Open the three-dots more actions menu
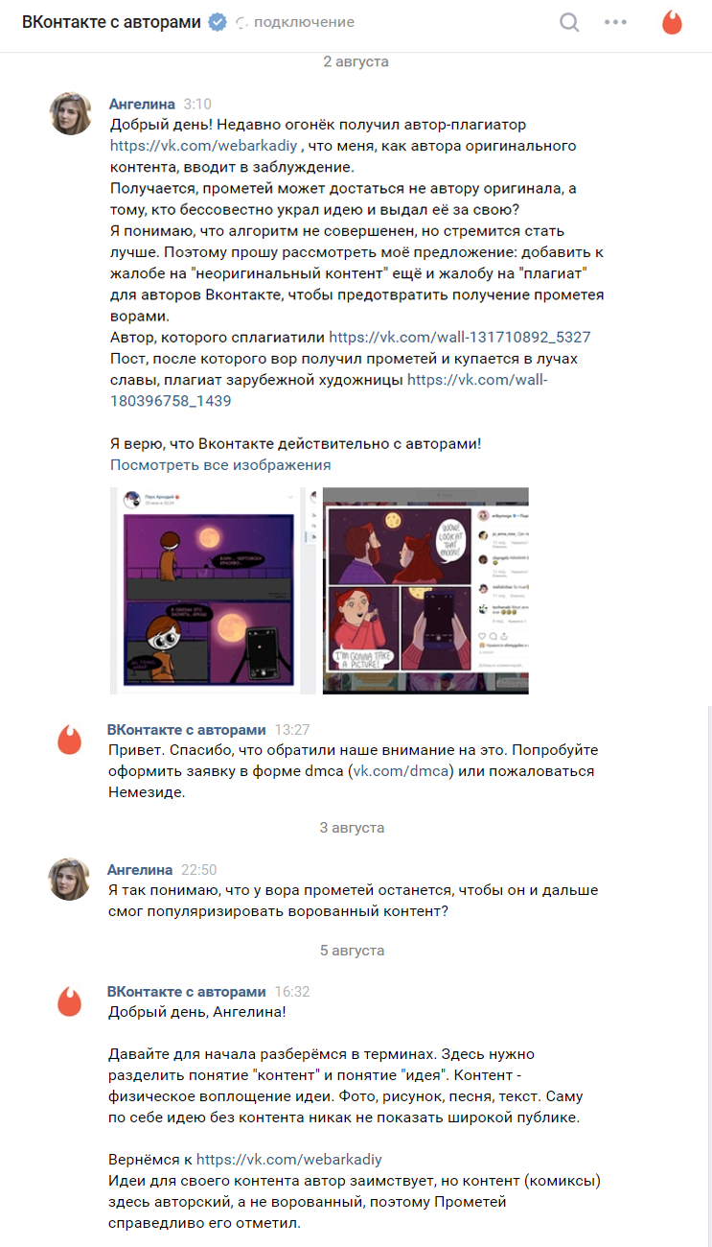The image size is (712, 1247). click(x=615, y=22)
